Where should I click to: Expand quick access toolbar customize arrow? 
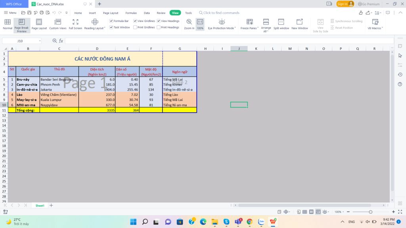tap(67, 13)
